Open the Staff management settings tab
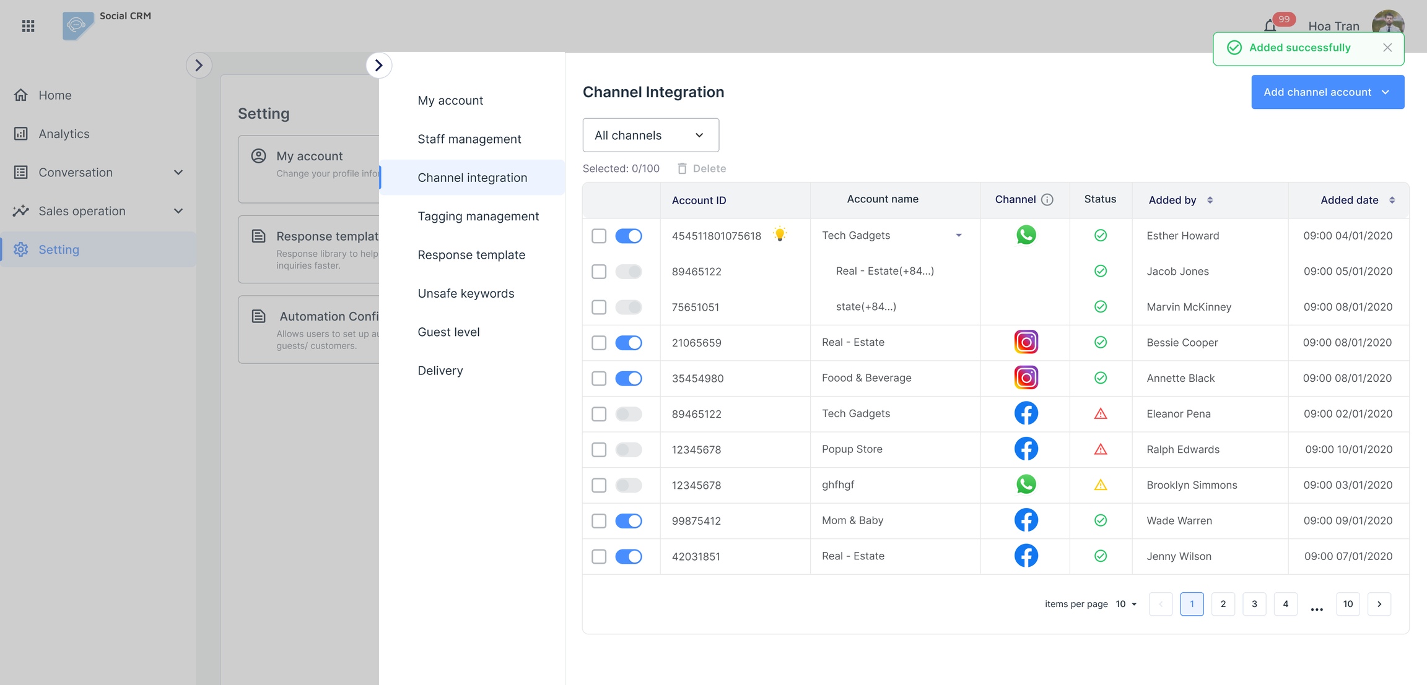 (469, 139)
